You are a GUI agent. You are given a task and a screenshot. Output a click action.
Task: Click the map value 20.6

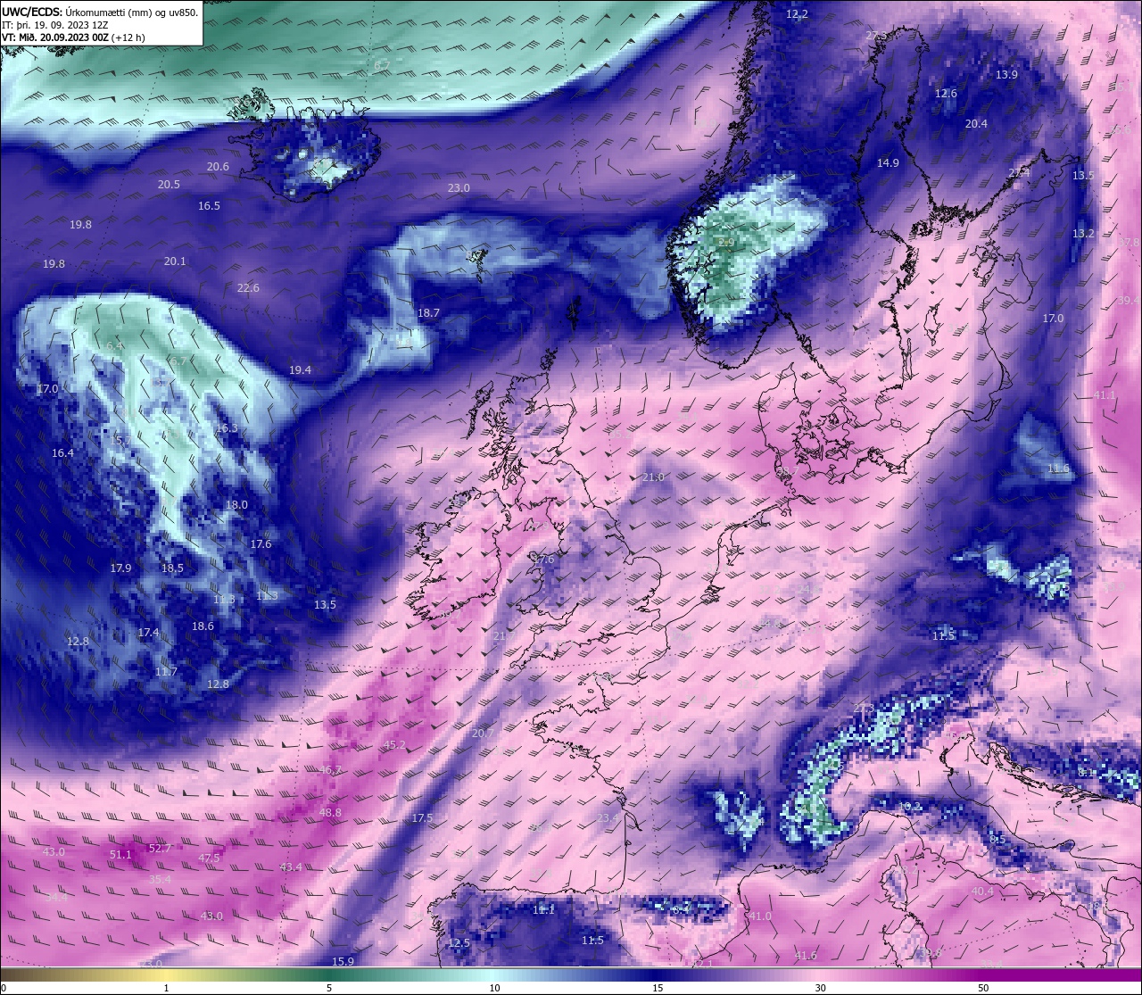pyautogui.click(x=218, y=167)
